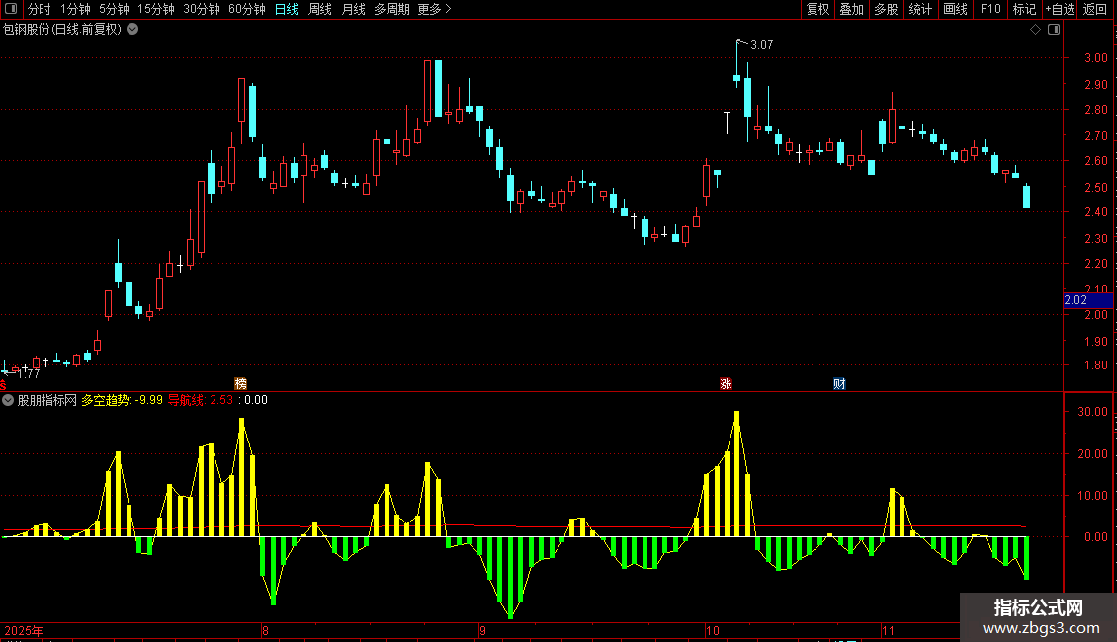Click the 叠加 overlay button

tap(852, 9)
